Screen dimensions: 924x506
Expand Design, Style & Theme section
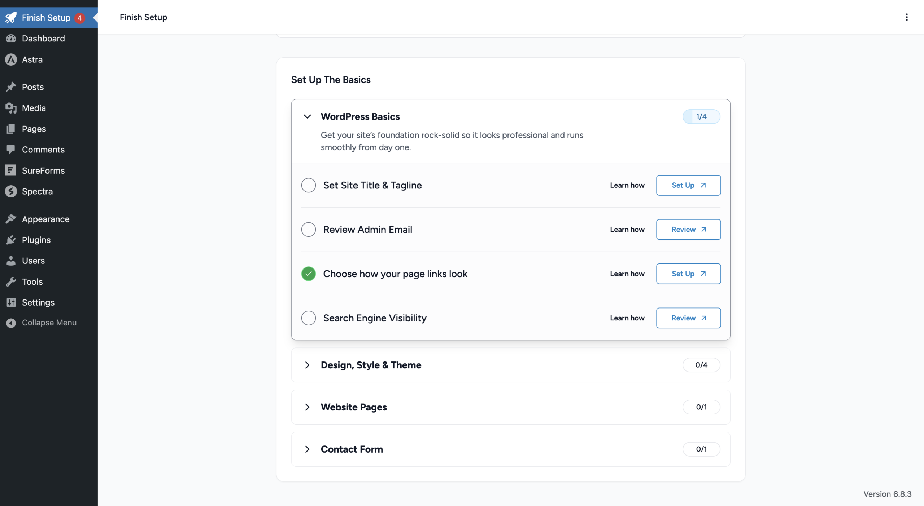click(307, 365)
